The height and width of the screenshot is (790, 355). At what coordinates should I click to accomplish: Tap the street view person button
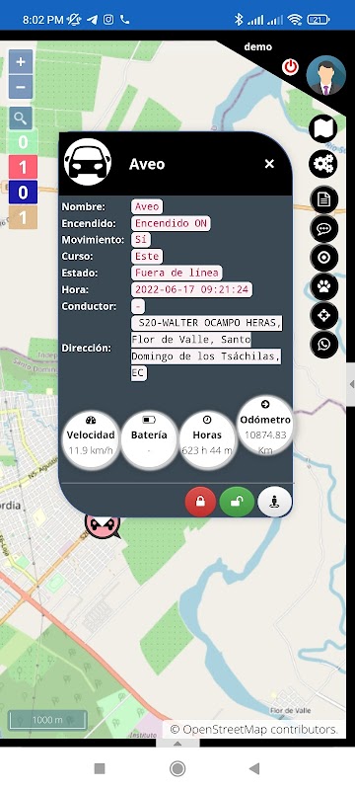(x=274, y=502)
